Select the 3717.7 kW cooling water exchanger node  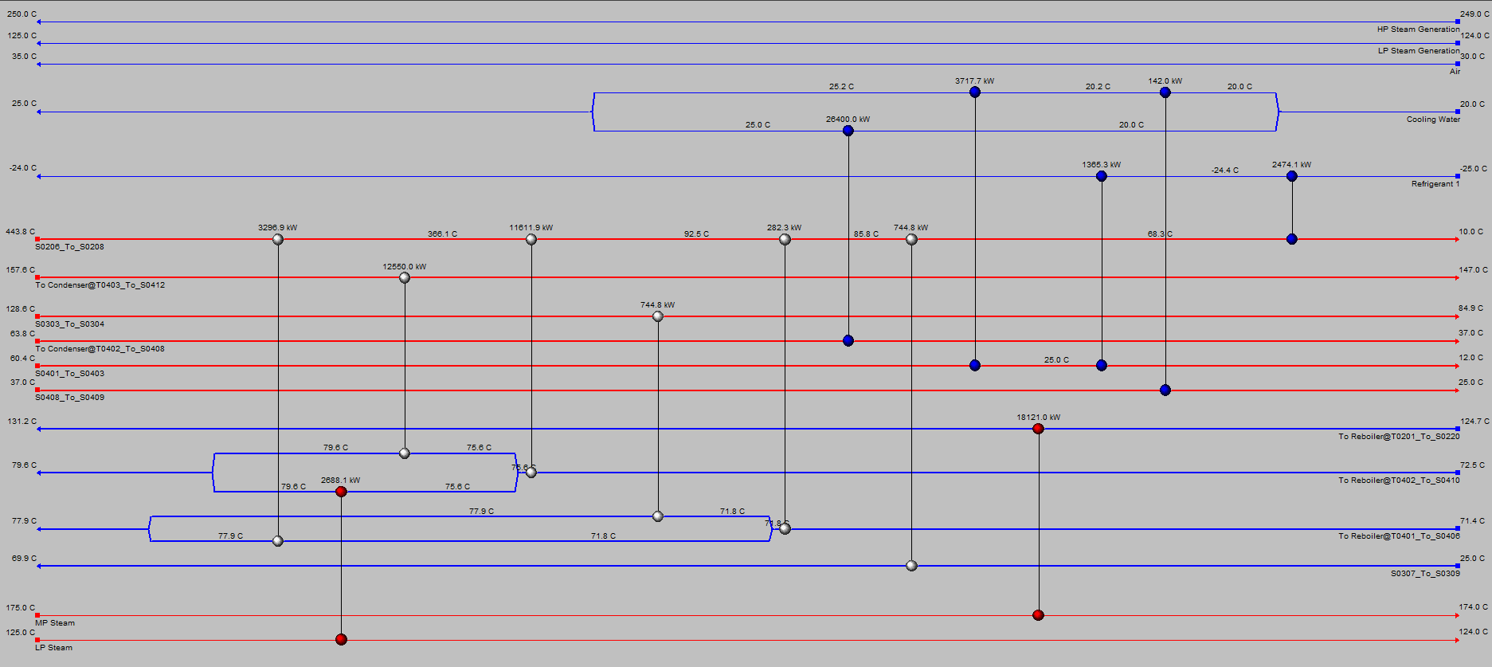pos(975,92)
